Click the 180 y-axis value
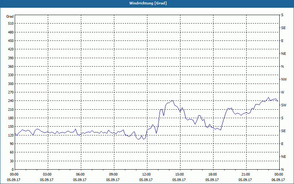This screenshot has width=294, height=184. pyautogui.click(x=11, y=118)
